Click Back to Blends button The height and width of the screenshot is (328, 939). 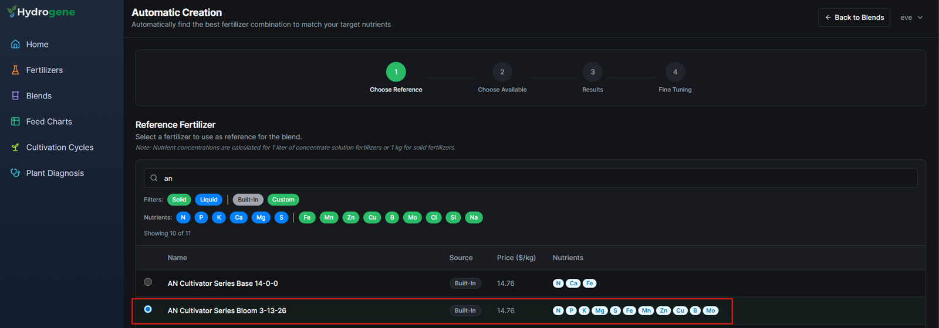[854, 18]
